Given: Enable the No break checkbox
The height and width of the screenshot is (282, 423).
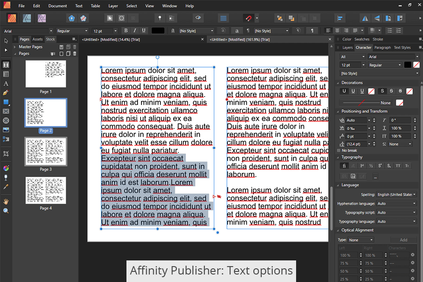Looking at the screenshot, I should (x=339, y=151).
